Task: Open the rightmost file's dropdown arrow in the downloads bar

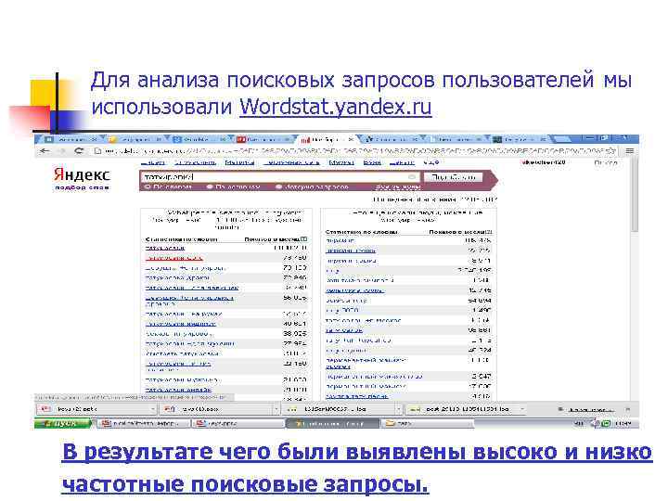Action: [x=522, y=409]
